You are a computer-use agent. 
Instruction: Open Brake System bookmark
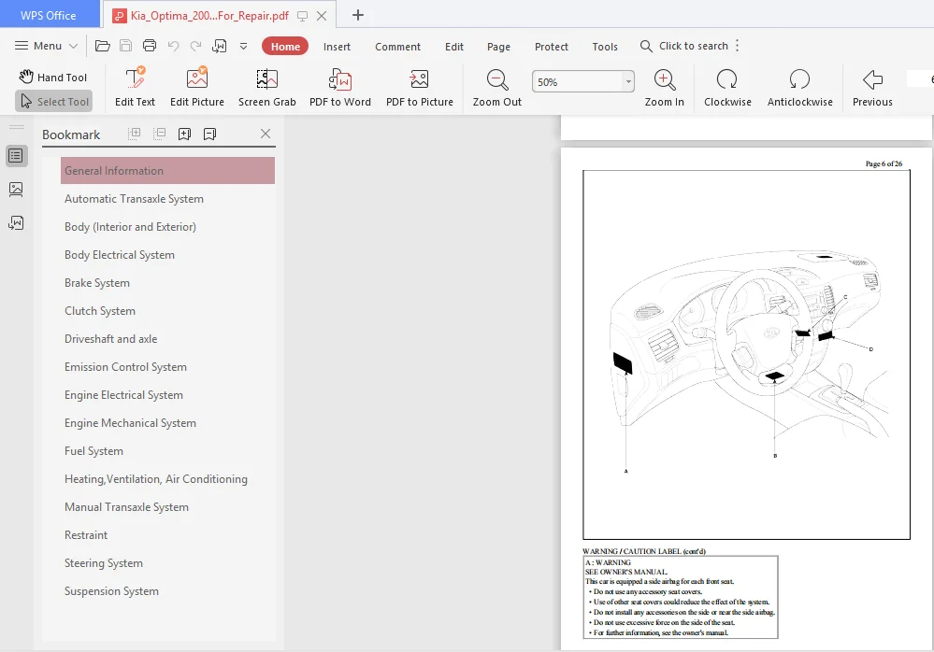[97, 283]
